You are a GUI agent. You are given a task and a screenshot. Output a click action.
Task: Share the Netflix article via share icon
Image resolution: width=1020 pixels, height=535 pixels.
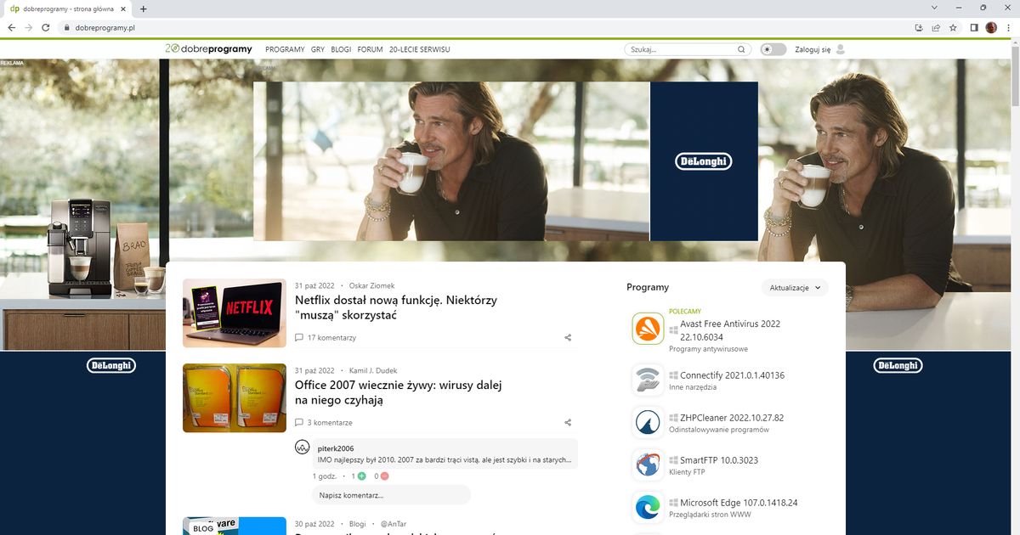point(568,337)
